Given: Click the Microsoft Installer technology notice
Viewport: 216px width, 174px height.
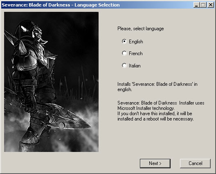Looking at the screenshot, I should (x=161, y=105).
